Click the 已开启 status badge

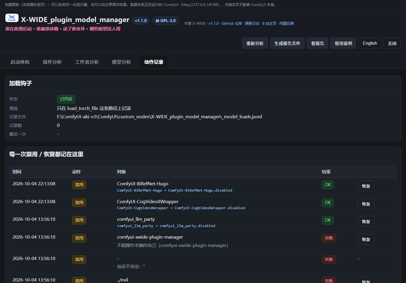click(x=66, y=99)
